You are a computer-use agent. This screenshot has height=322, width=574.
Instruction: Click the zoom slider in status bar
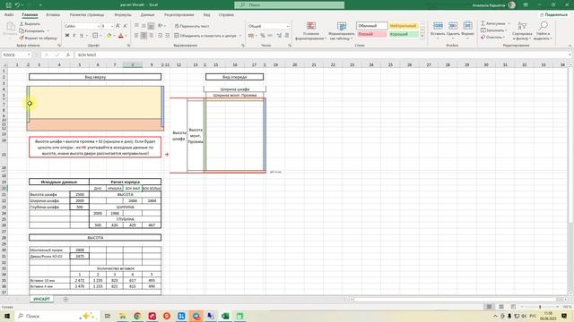tap(540, 307)
